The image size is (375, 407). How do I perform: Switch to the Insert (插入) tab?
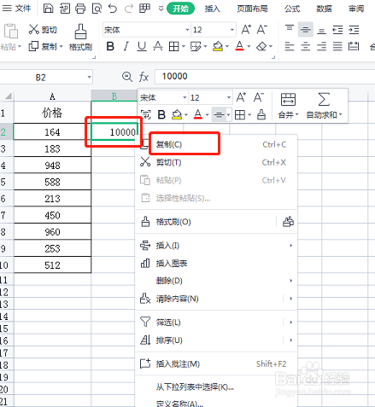tap(213, 9)
